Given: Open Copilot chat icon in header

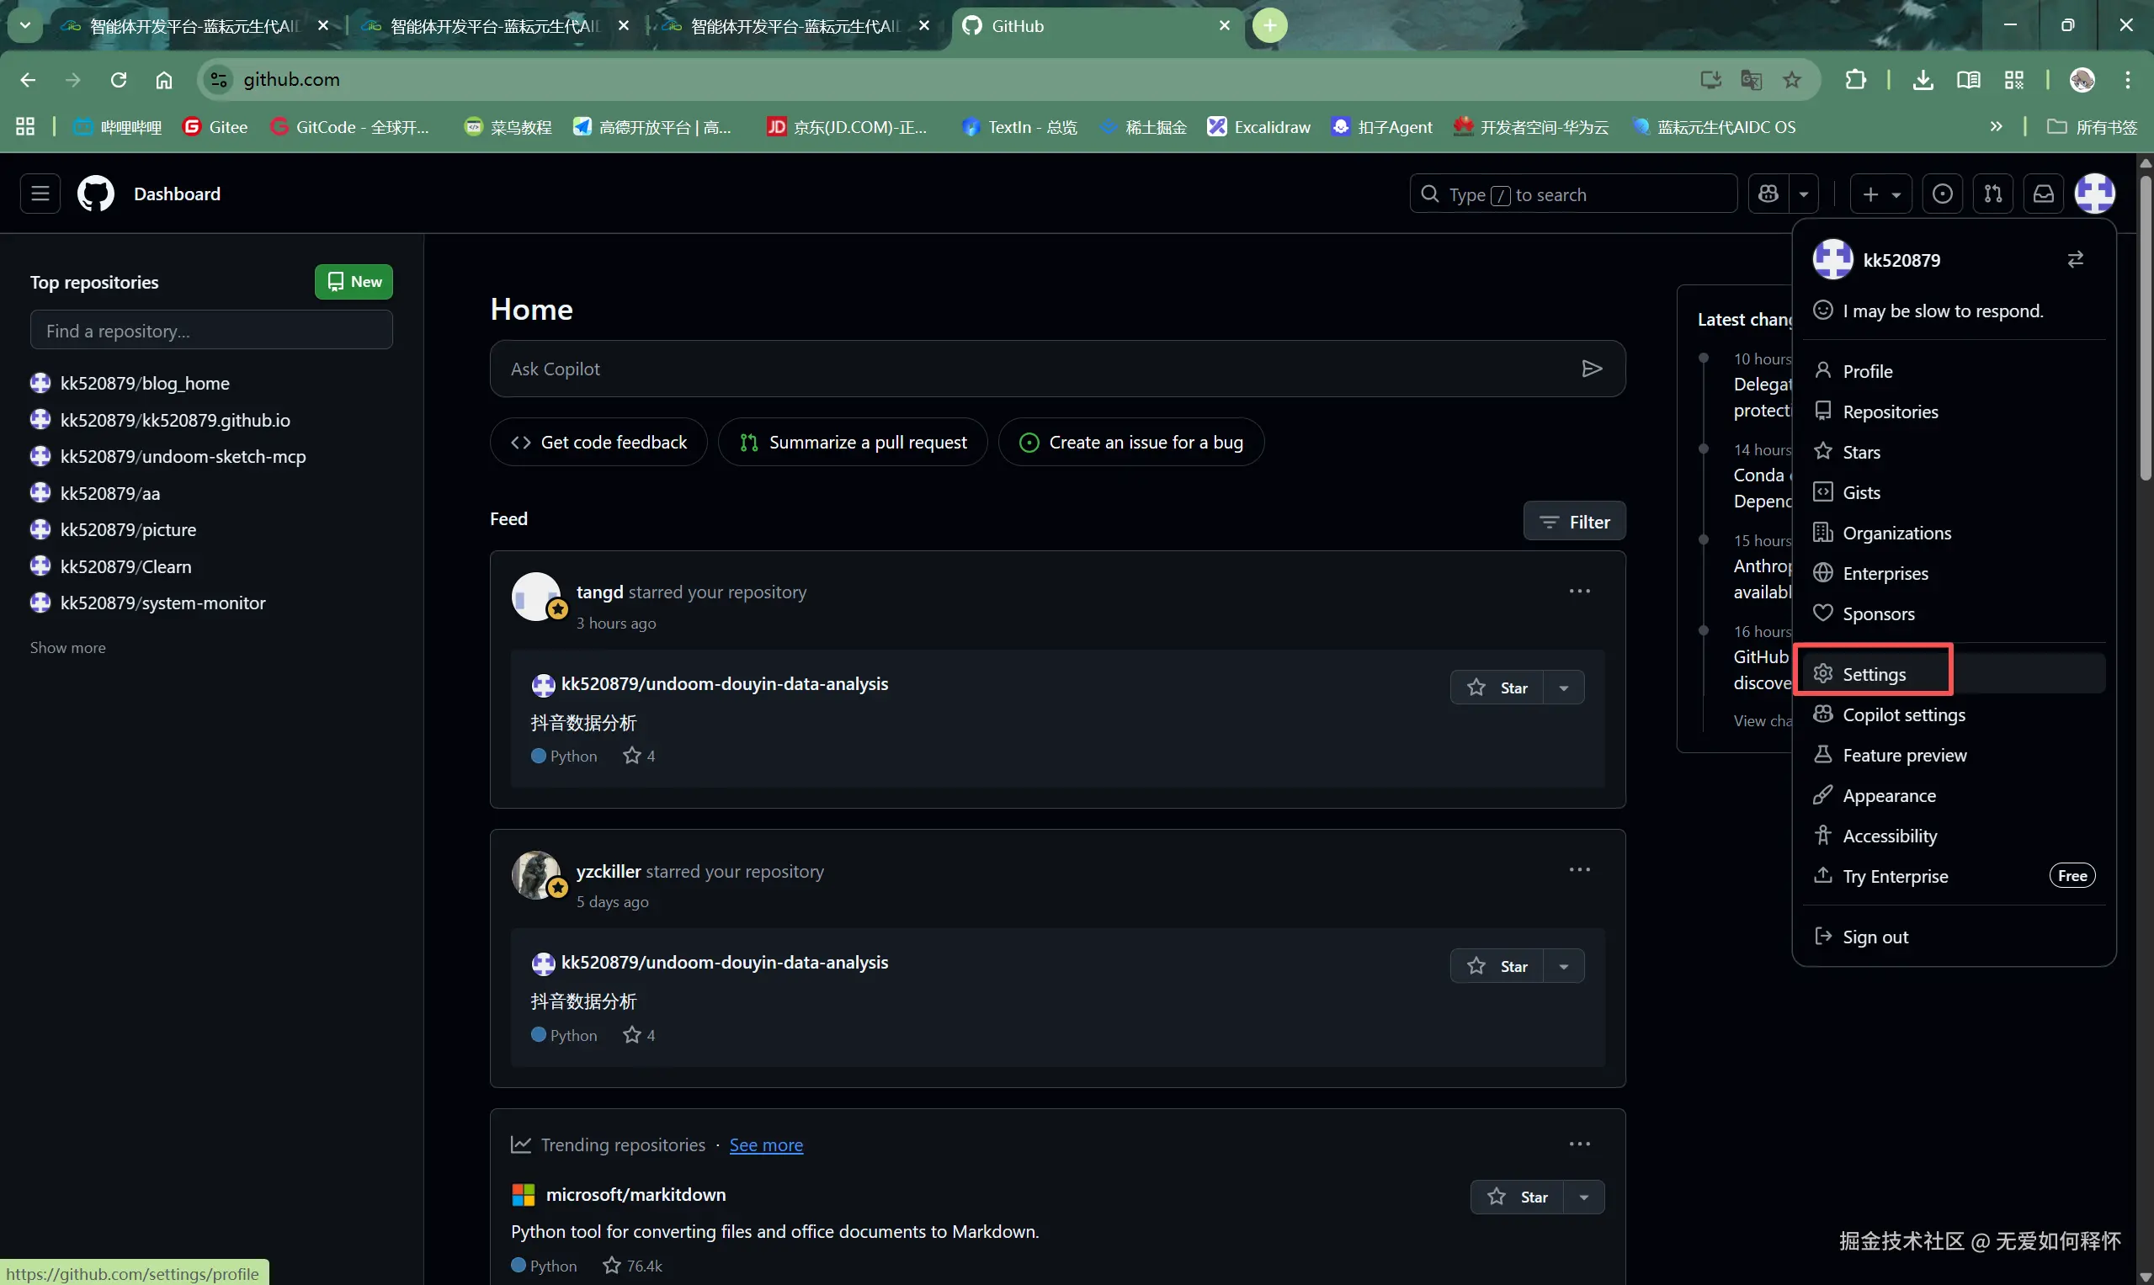Looking at the screenshot, I should pyautogui.click(x=1768, y=194).
